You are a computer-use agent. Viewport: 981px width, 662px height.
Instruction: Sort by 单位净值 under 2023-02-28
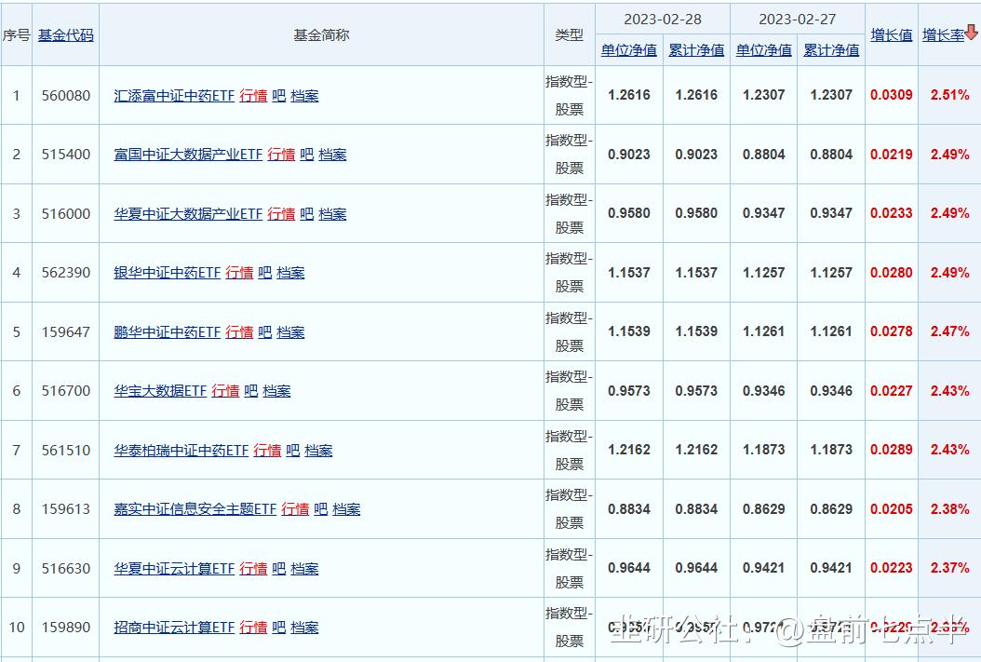coord(629,50)
